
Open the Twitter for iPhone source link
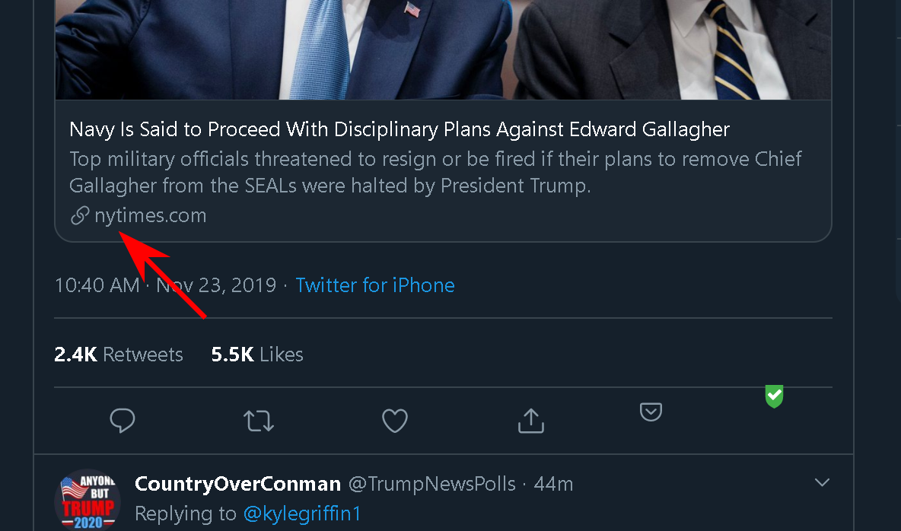click(375, 285)
